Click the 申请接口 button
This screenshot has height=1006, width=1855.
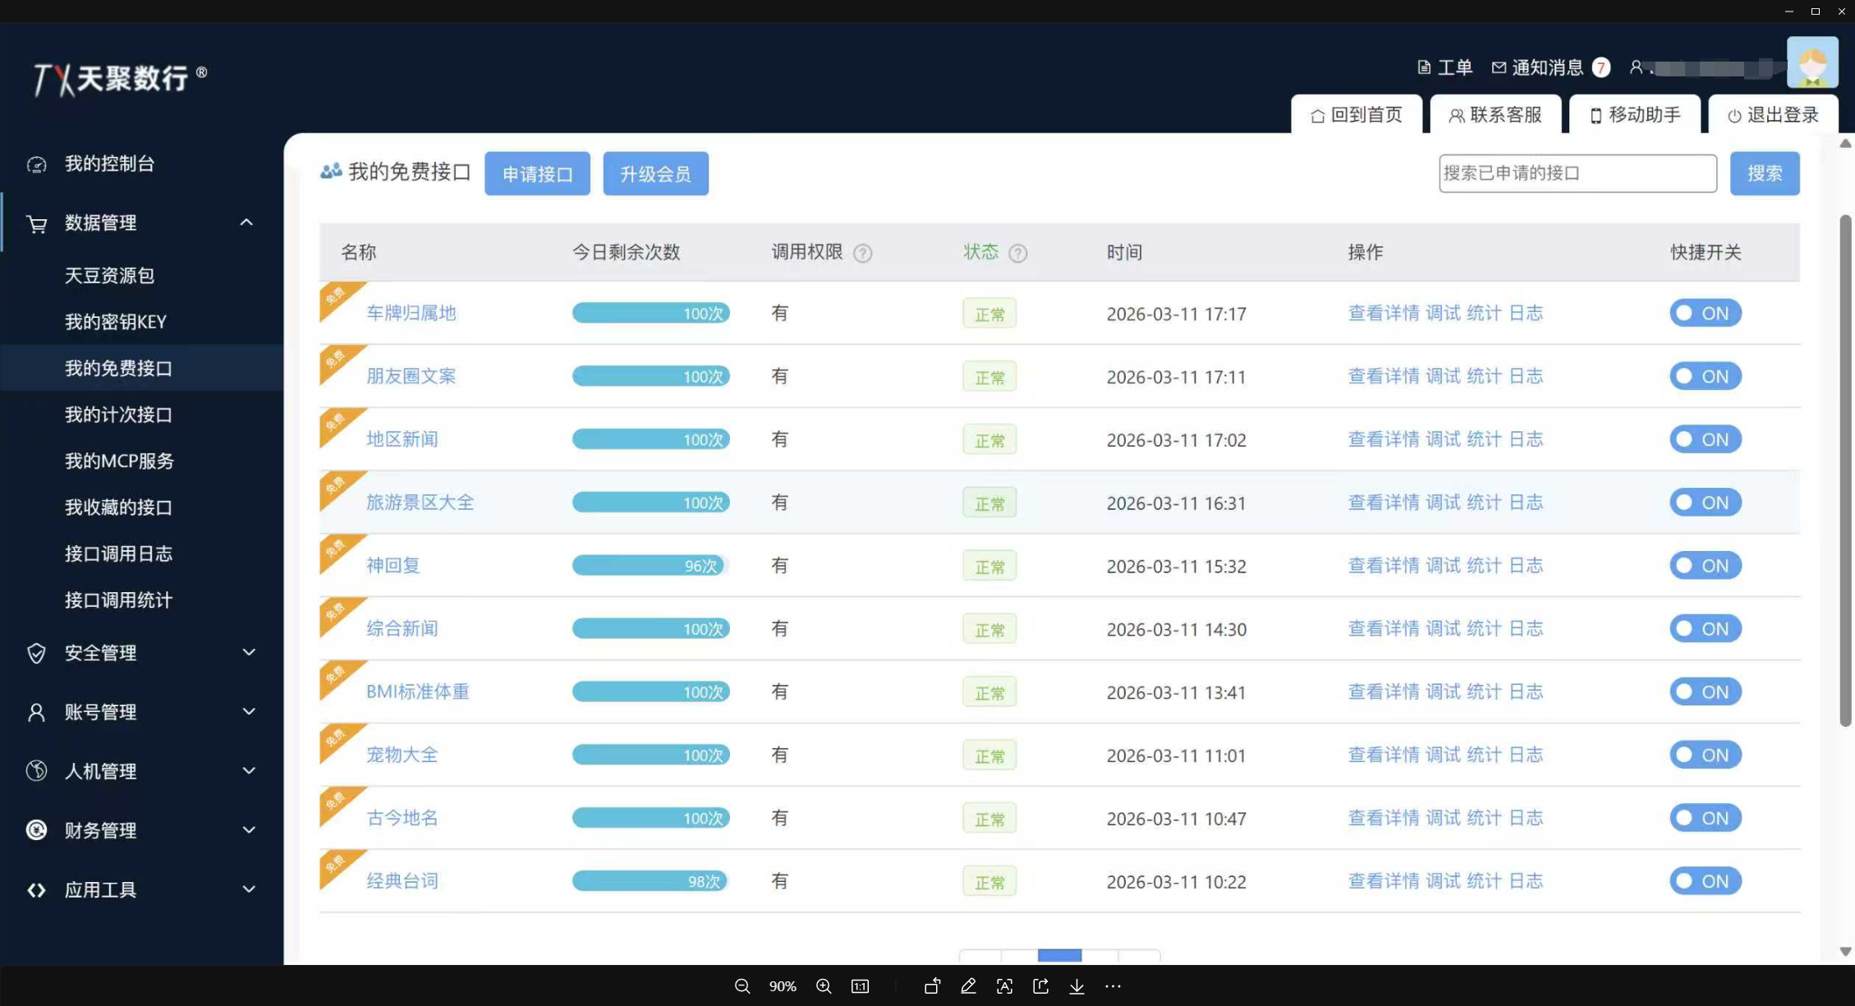(537, 173)
